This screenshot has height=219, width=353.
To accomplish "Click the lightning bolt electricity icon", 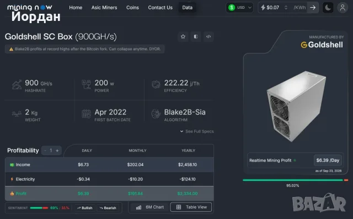I will point(263,8).
